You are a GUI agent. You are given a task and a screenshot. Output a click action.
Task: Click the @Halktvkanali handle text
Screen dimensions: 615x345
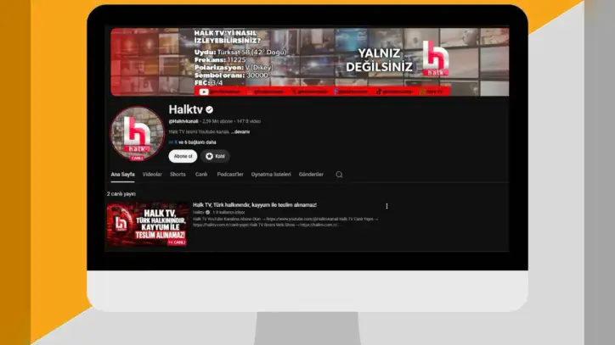(183, 121)
